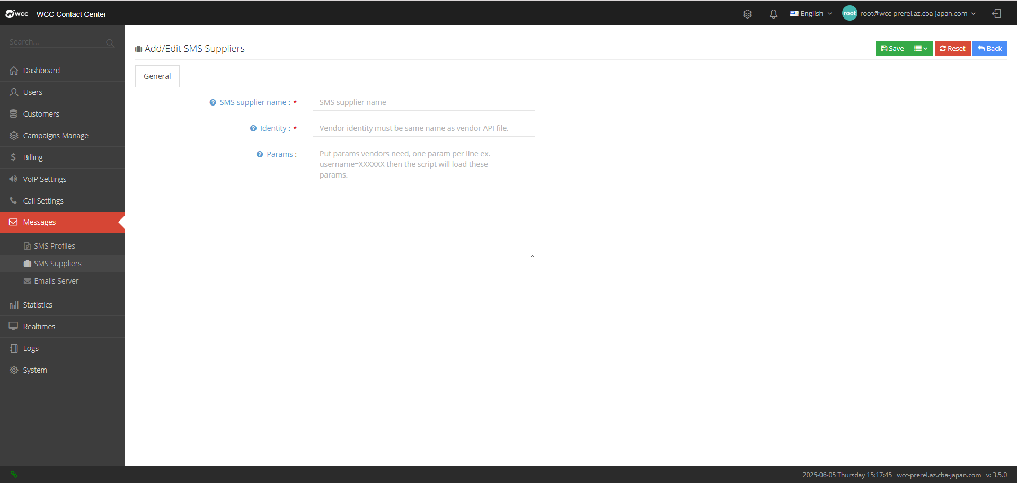This screenshot has width=1017, height=483.
Task: Click the Messages envelope icon
Action: pos(14,222)
